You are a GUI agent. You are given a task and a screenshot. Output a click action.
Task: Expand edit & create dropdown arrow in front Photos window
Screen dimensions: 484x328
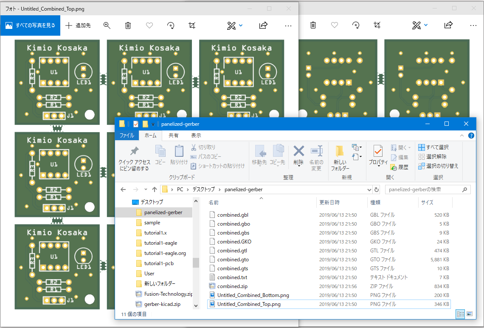(x=241, y=25)
